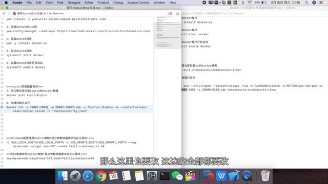Click the '===kcptun安装配置相关===' heading
328x184 pixels.
click(25, 86)
